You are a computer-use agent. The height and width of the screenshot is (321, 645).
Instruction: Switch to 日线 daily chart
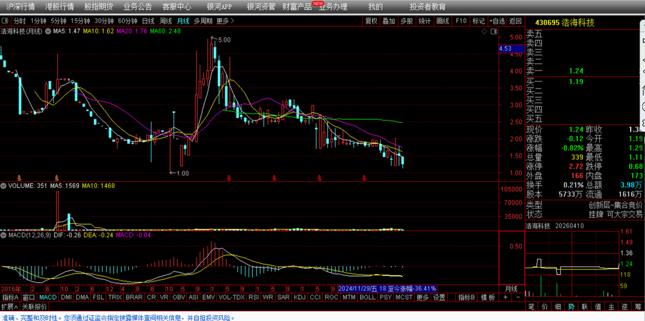click(x=148, y=21)
